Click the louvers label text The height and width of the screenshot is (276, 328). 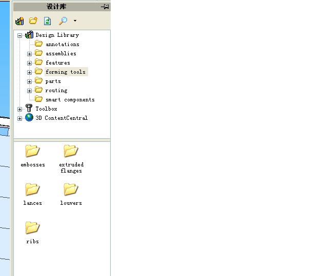coord(71,203)
